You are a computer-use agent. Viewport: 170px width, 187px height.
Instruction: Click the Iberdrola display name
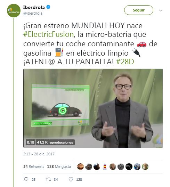[34, 7]
